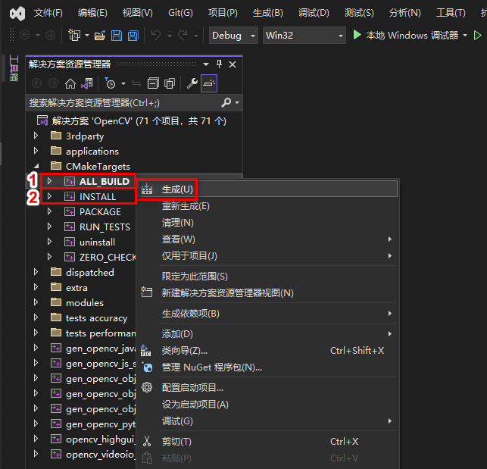Expand the applications folder

[x=36, y=151]
